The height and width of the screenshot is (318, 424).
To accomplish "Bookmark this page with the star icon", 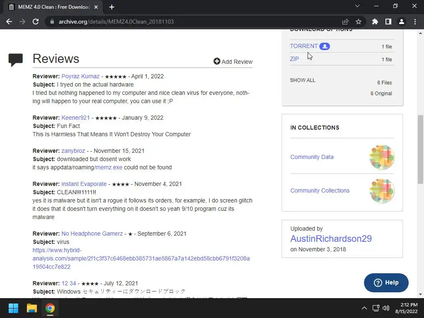I will pyautogui.click(x=359, y=22).
